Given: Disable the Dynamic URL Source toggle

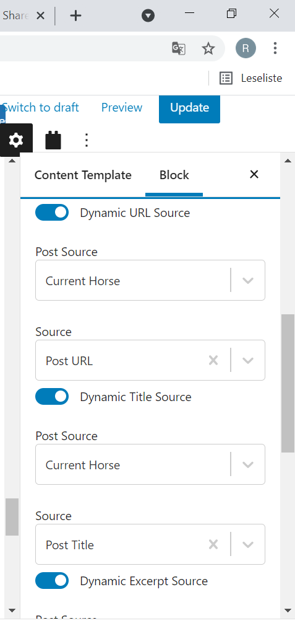Looking at the screenshot, I should (x=52, y=213).
